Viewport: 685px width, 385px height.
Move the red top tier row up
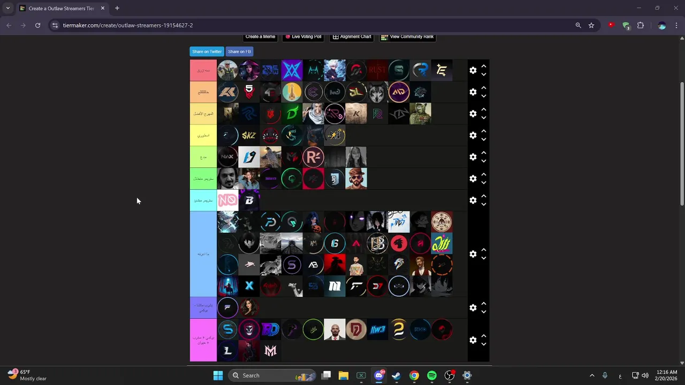tap(484, 66)
